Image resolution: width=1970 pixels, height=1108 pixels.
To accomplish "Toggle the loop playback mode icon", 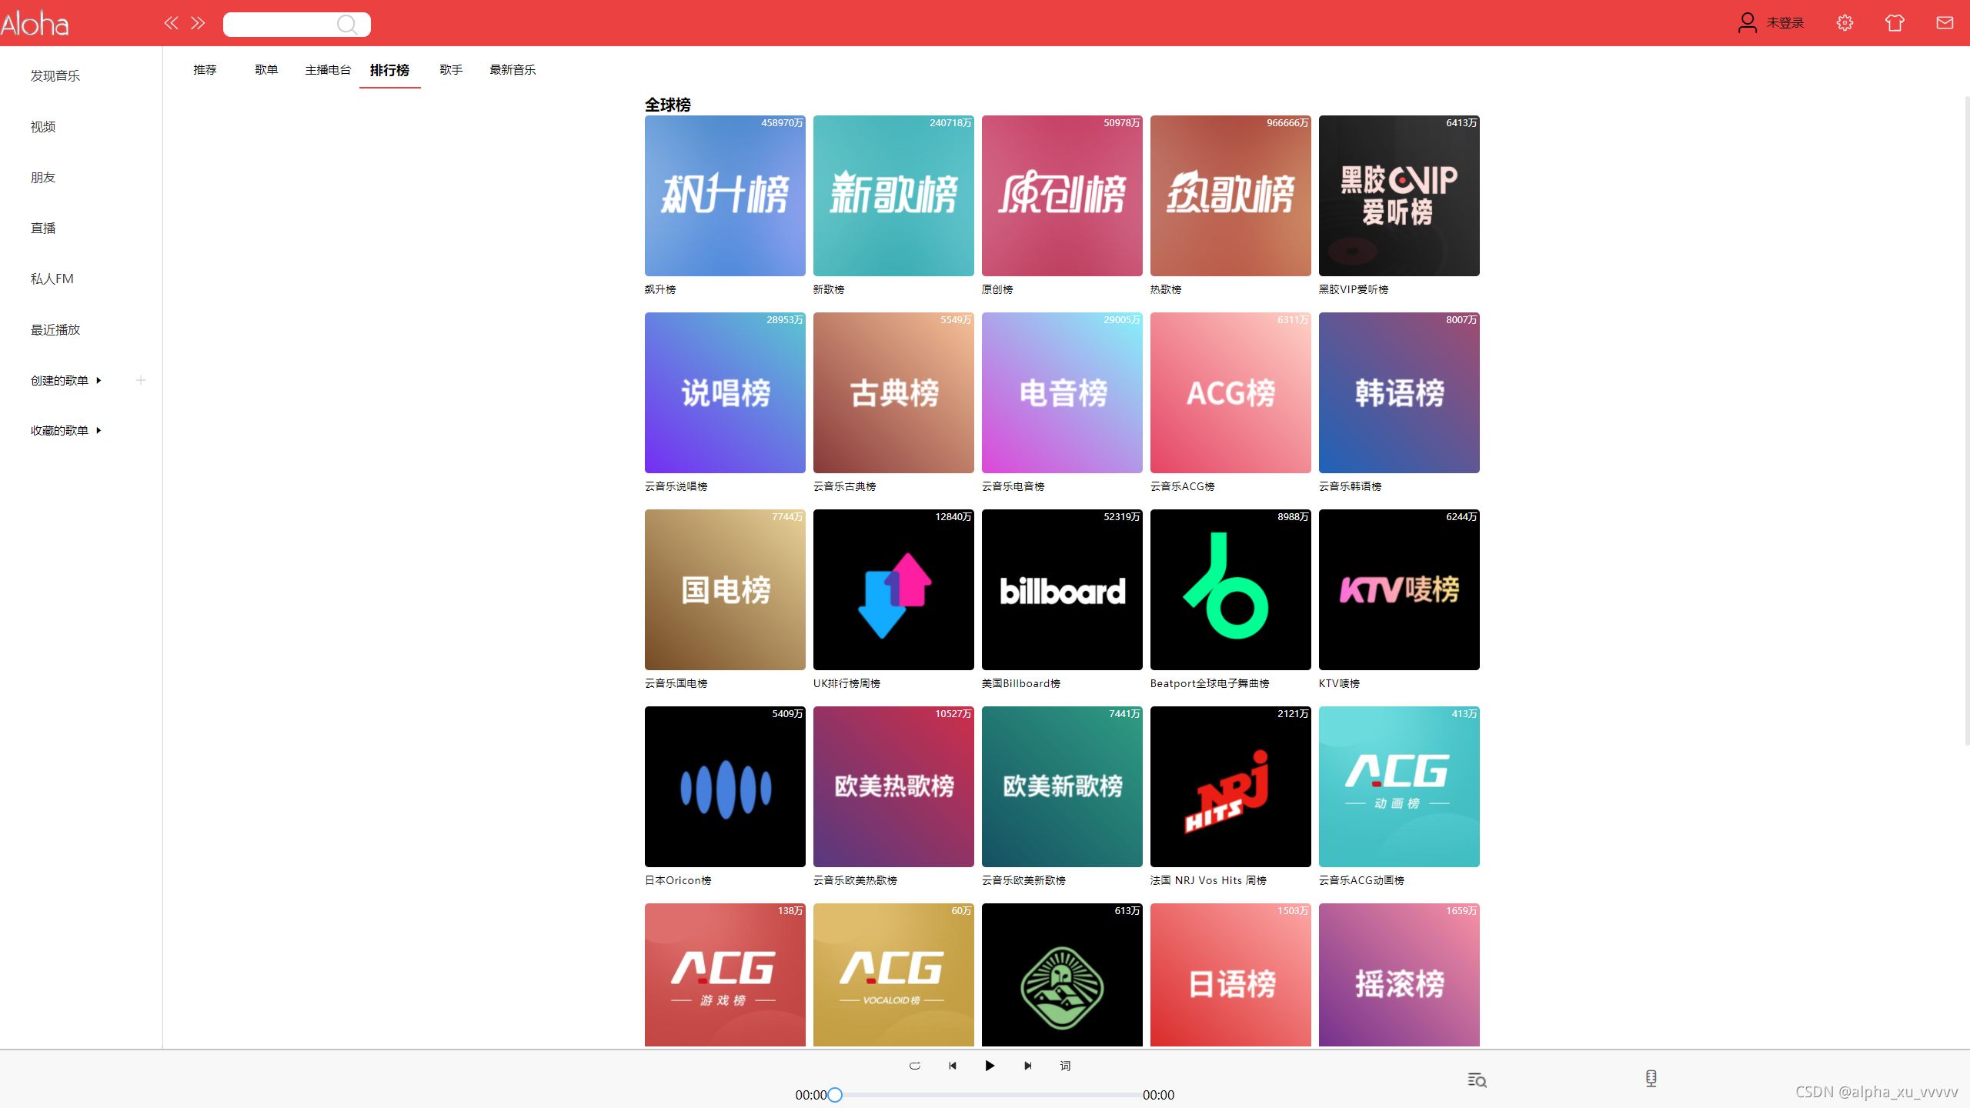I will coord(915,1066).
